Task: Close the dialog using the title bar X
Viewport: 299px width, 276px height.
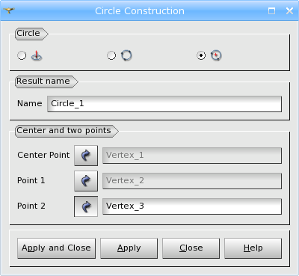Action: coord(289,10)
